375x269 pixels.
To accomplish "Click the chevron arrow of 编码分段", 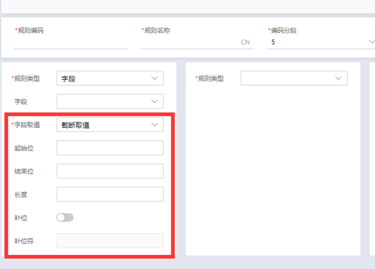I will coord(371,43).
